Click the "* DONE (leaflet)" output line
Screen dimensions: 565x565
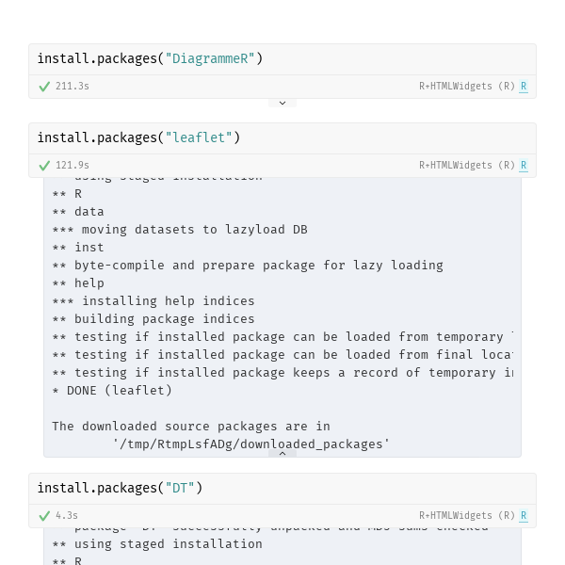tap(112, 390)
